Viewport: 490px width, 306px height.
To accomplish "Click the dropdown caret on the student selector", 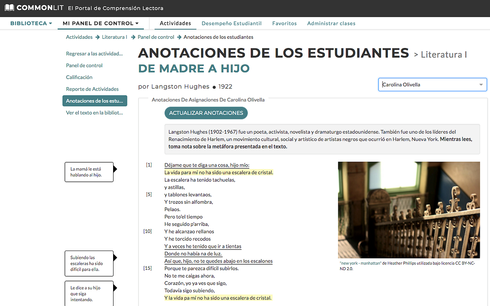I will 481,84.
